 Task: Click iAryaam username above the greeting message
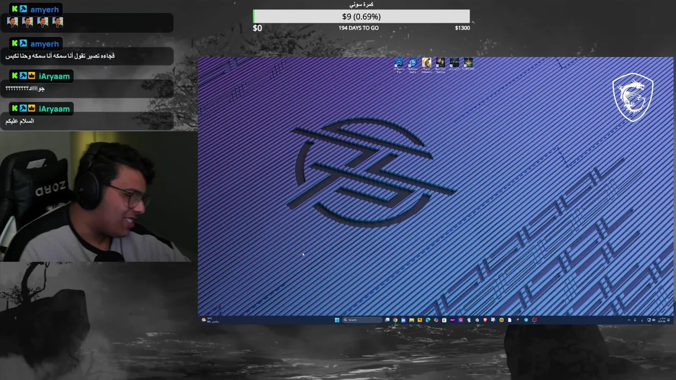coord(54,109)
